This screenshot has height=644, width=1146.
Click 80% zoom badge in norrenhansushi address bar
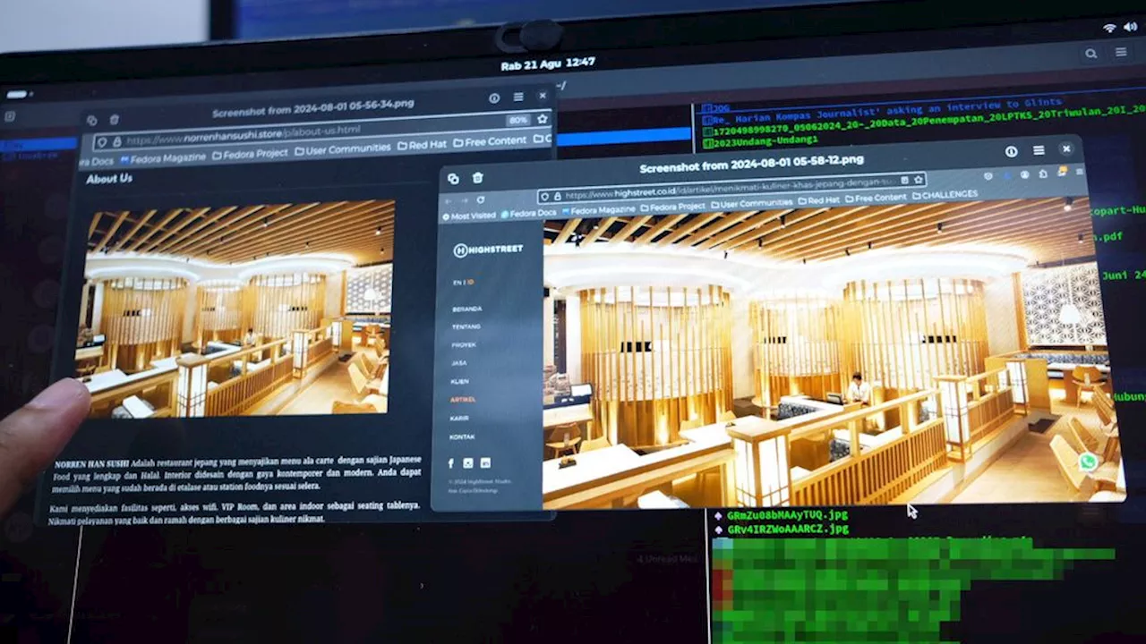tap(517, 120)
